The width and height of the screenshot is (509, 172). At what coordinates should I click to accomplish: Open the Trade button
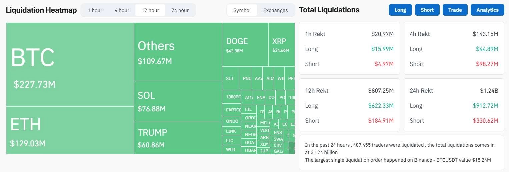tap(455, 10)
